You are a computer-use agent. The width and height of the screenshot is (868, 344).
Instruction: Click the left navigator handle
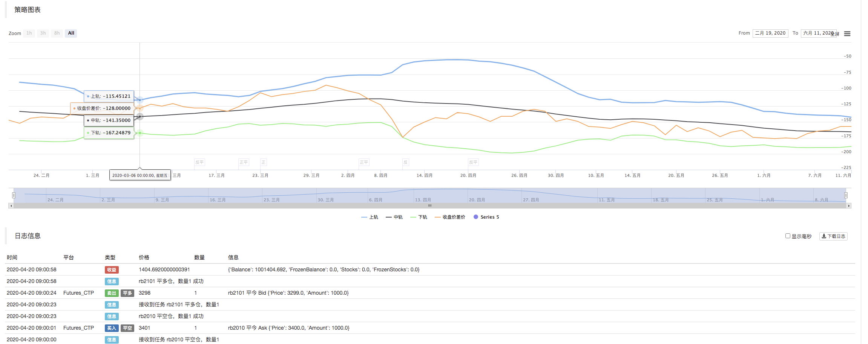(14, 195)
